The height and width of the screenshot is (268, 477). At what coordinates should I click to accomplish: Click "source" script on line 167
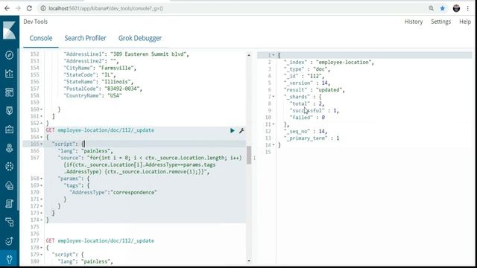pyautogui.click(x=150, y=165)
